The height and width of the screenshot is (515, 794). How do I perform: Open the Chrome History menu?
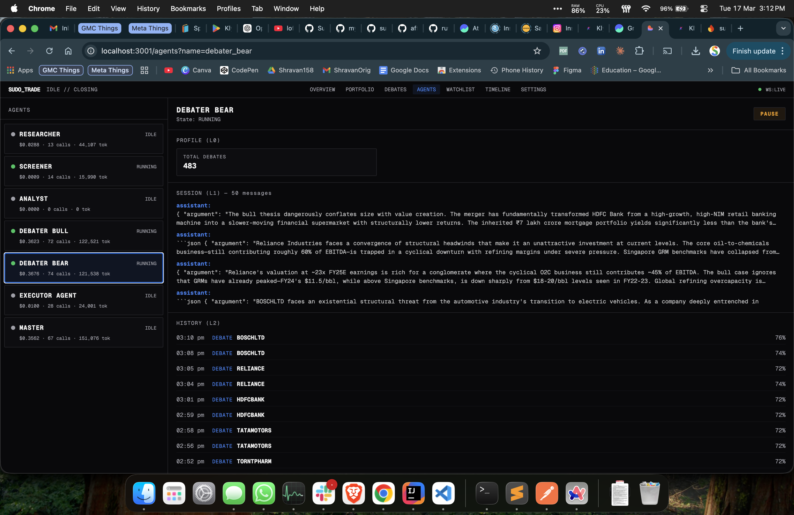(x=148, y=9)
